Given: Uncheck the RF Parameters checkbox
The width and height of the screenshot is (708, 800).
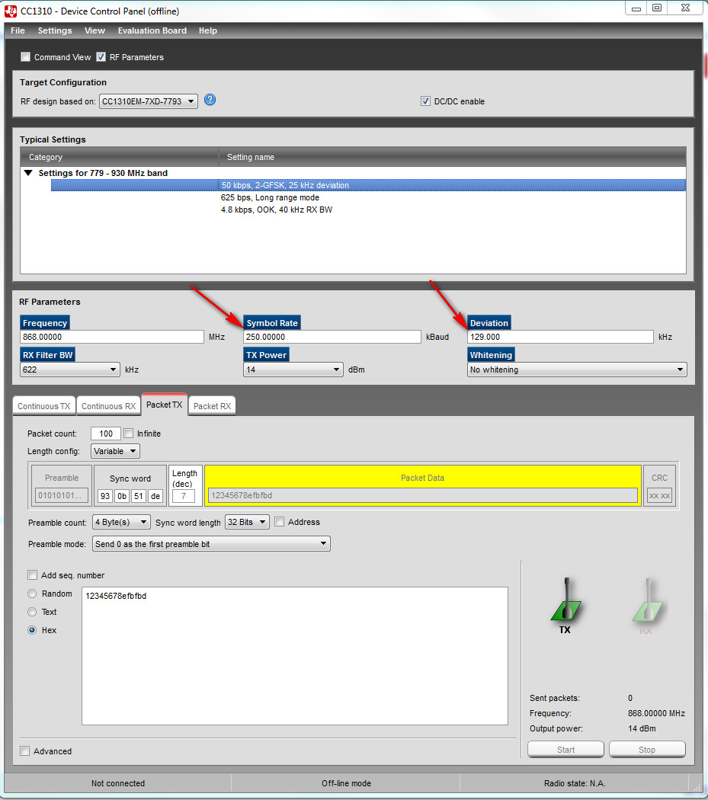Looking at the screenshot, I should [x=101, y=56].
